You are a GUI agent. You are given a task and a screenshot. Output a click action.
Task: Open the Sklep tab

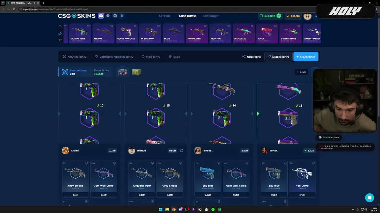click(175, 57)
